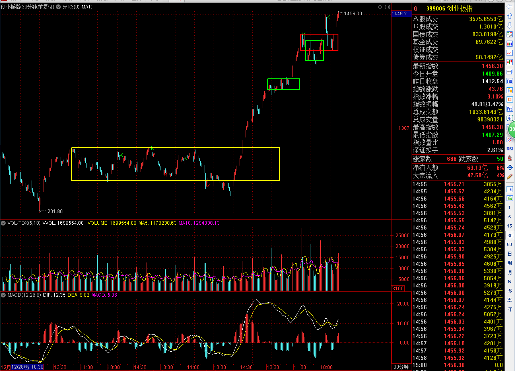This screenshot has width=515, height=371.
Task: Click the left arrow back icon in sidebar
Action: 510,8
